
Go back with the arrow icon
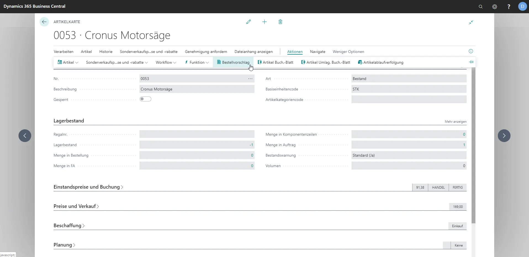tap(44, 22)
